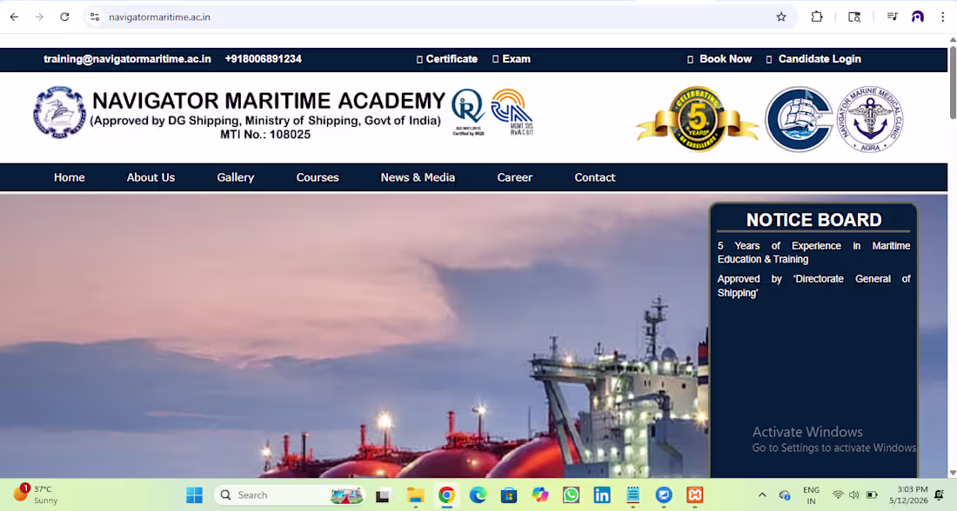Viewport: 957px width, 511px height.
Task: Open LinkedIn from the taskbar
Action: pos(602,495)
